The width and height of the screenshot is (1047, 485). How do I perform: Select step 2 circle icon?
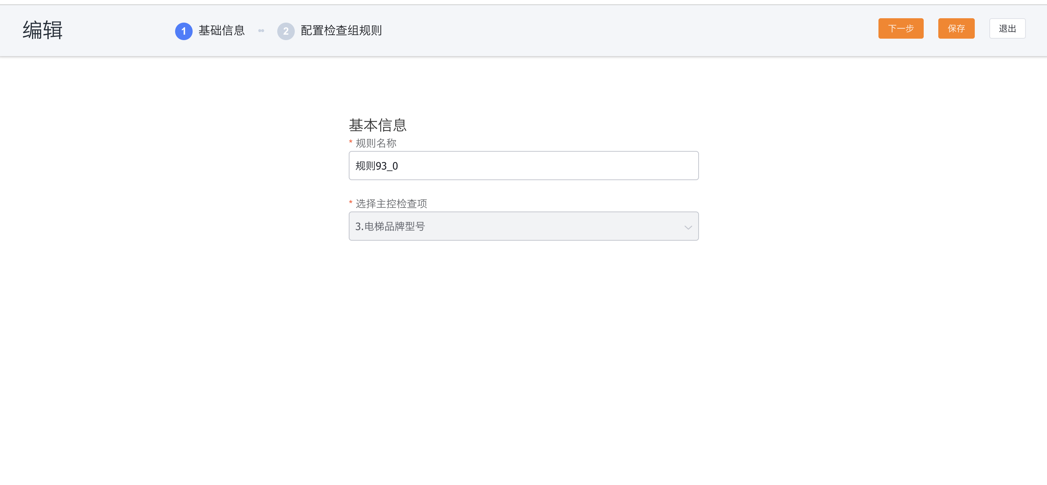tap(286, 31)
